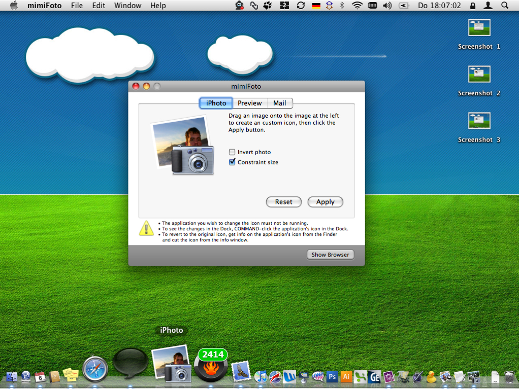The height and width of the screenshot is (389, 519).
Task: Click the Reset button
Action: [x=284, y=202]
